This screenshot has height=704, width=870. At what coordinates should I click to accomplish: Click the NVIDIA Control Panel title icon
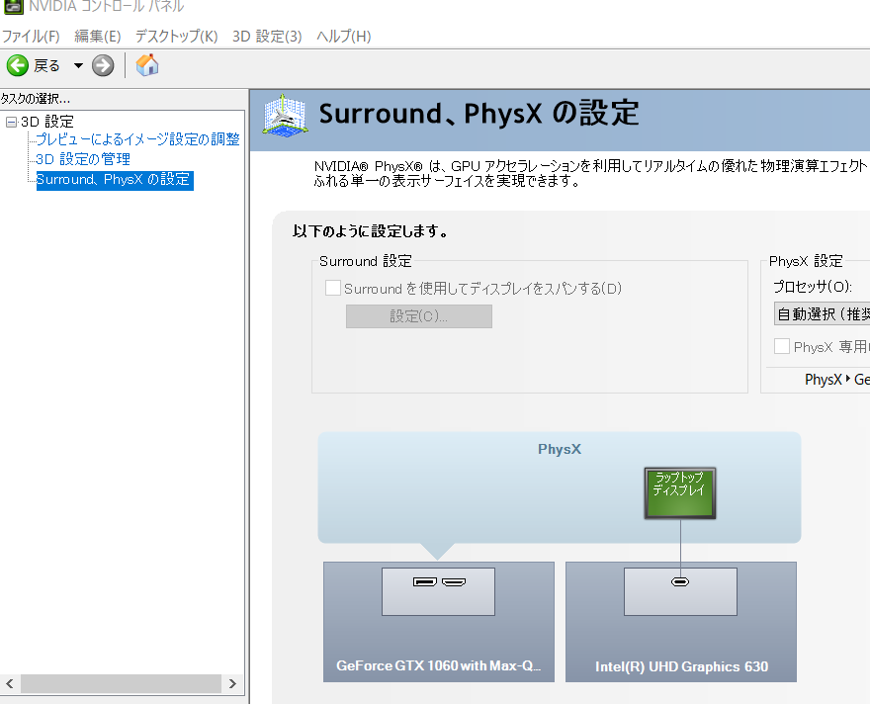pyautogui.click(x=13, y=6)
